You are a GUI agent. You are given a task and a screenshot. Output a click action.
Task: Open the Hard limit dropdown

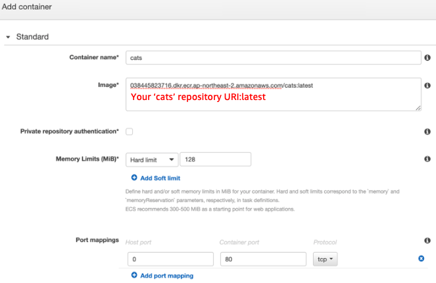click(152, 160)
